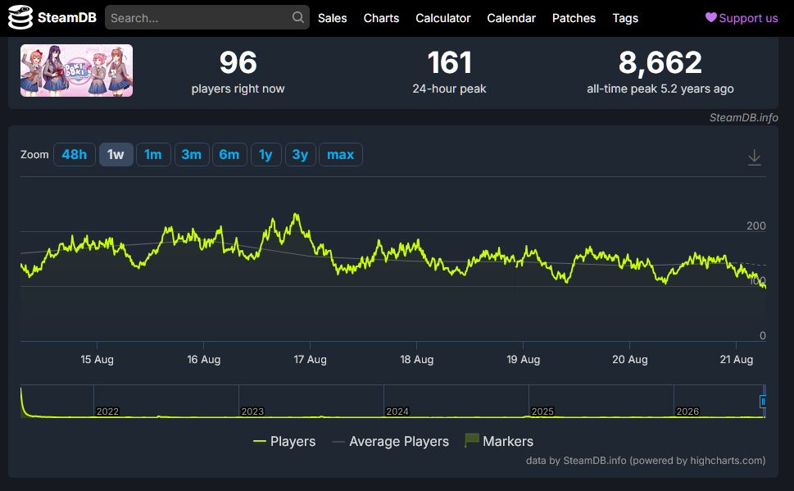This screenshot has height=491, width=794.
Task: Click the SteamDB logo icon
Action: tap(20, 17)
